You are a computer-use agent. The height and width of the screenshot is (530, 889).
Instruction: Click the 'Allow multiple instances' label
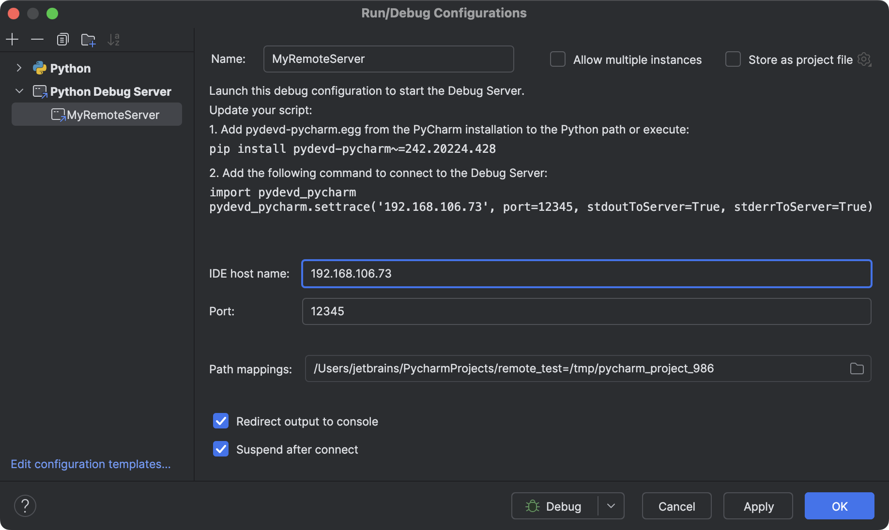637,60
